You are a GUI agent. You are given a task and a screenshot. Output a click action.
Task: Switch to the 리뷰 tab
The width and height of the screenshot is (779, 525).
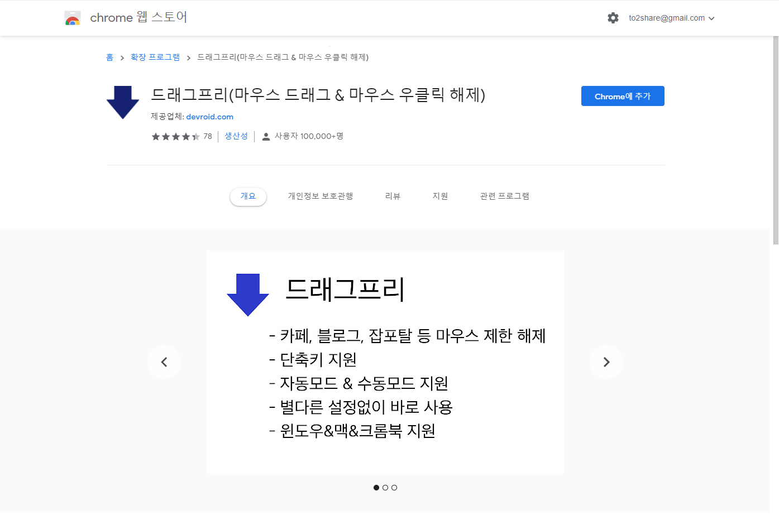tap(393, 196)
